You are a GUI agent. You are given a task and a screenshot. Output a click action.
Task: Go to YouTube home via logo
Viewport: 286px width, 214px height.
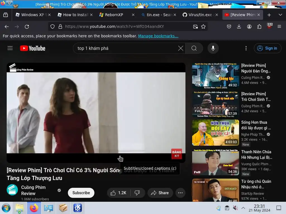tap(33, 48)
